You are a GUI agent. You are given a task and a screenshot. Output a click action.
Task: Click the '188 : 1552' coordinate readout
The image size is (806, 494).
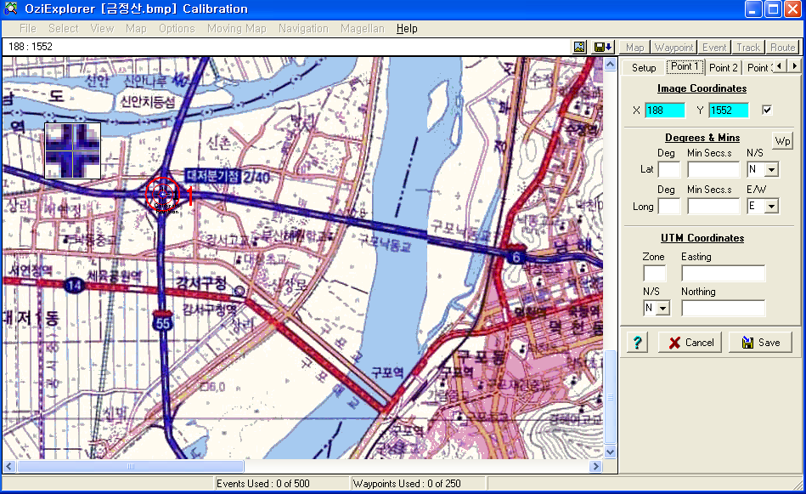tap(31, 47)
